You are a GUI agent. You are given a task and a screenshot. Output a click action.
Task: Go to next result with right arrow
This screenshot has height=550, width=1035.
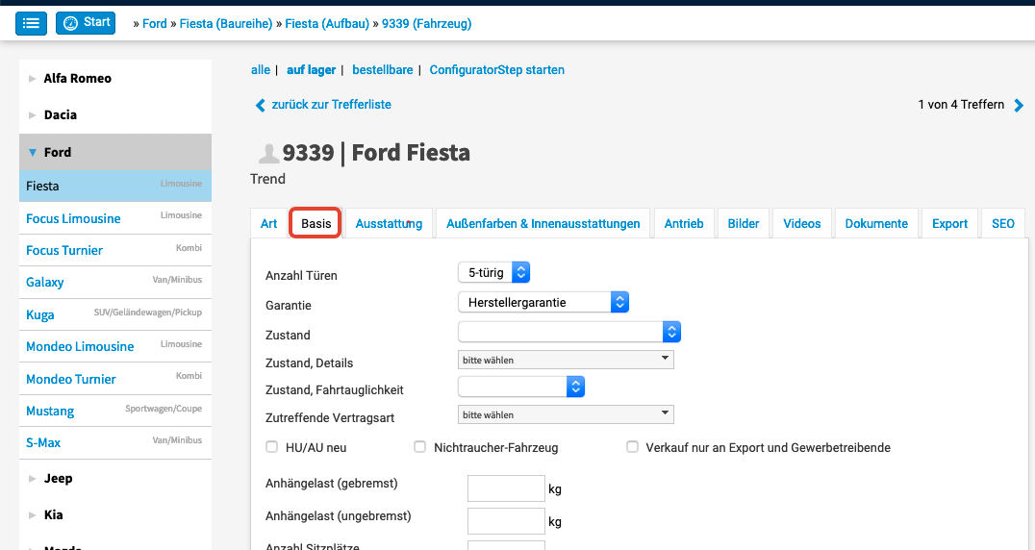click(1019, 105)
